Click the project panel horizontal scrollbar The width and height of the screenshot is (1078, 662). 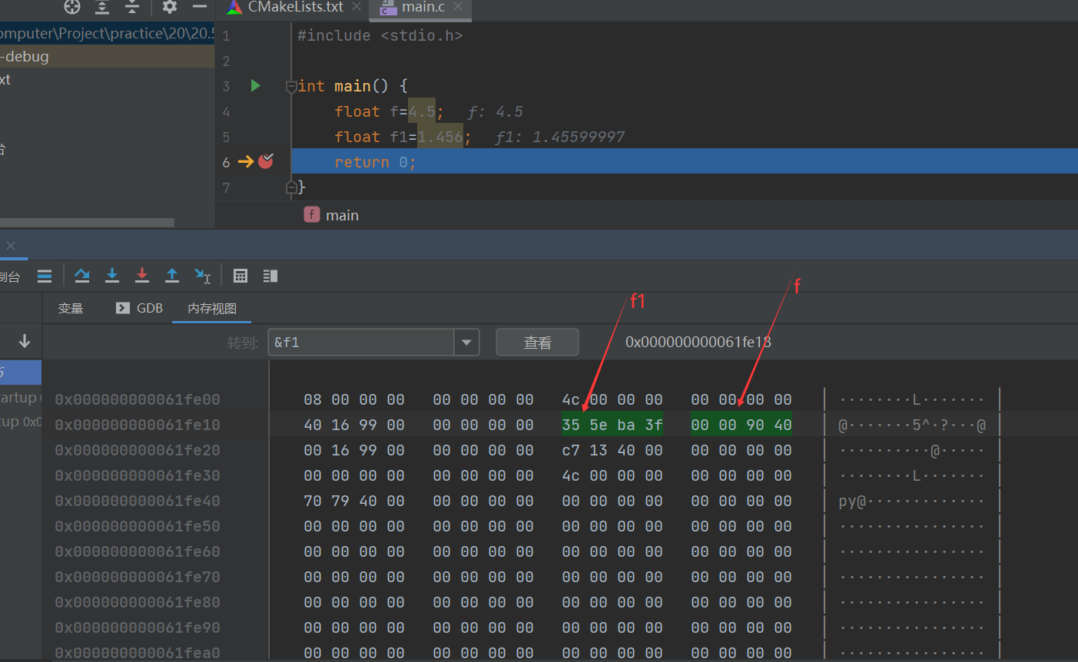(87, 223)
